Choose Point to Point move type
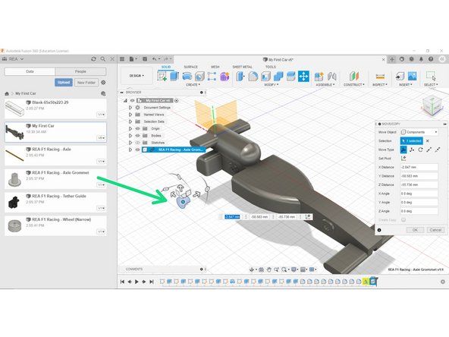 pos(429,150)
